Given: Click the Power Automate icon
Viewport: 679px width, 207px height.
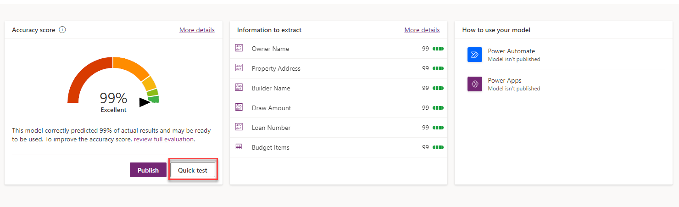Looking at the screenshot, I should 474,55.
